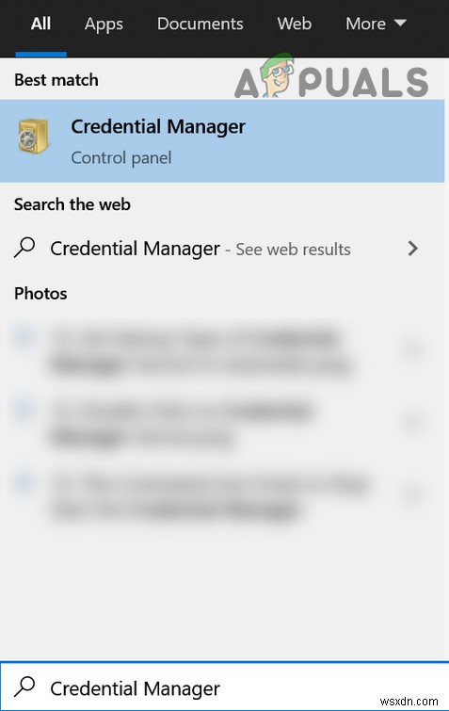Switch to the Apps tab
This screenshot has height=711, width=449.
[x=104, y=24]
